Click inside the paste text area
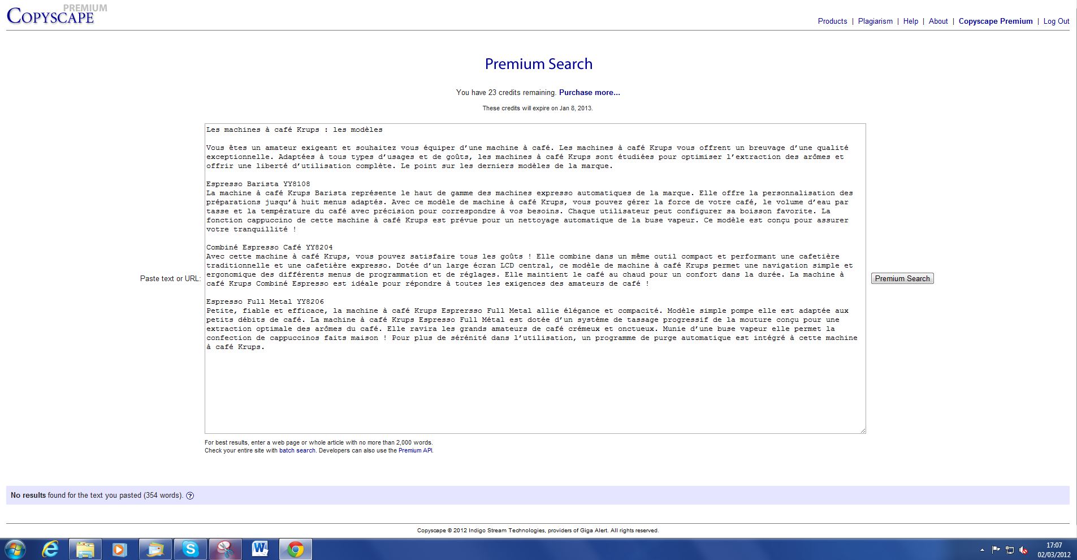The image size is (1077, 560). point(534,390)
